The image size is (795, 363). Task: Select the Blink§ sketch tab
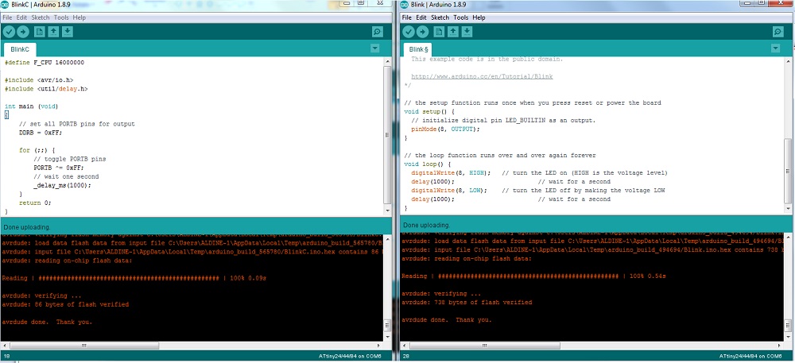[419, 49]
